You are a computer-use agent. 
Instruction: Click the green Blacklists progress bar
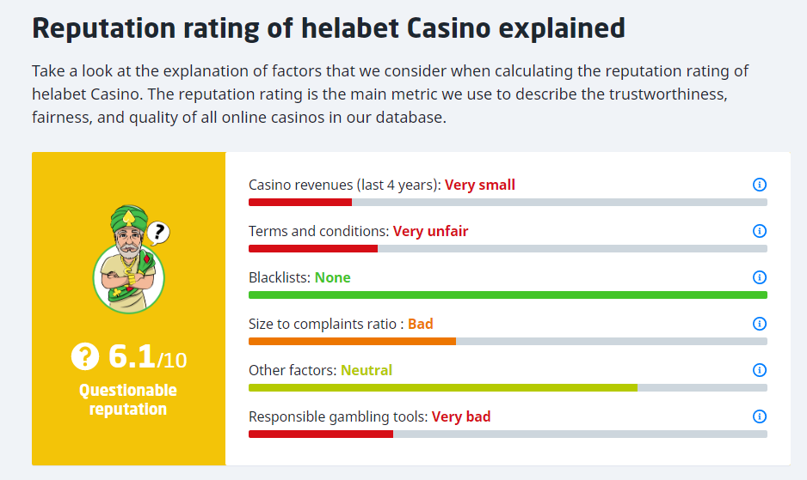508,295
